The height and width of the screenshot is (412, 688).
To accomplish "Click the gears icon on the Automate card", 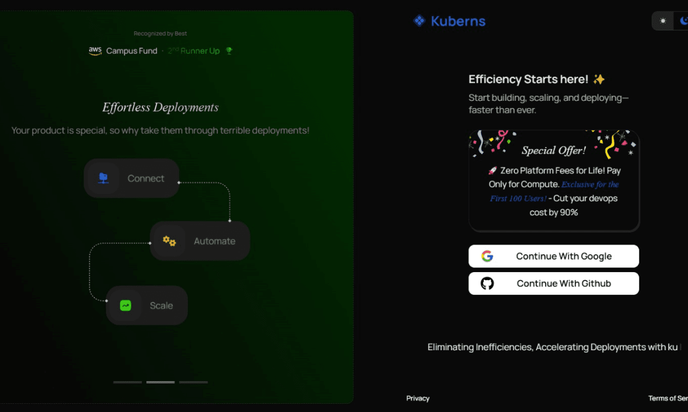I will (169, 241).
